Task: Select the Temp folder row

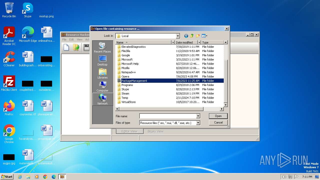Action: coord(170,98)
